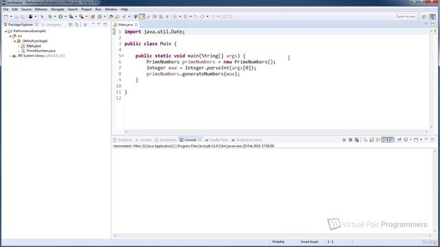Click the Search flashlight icon in toolbar
The width and height of the screenshot is (440, 247).
tap(124, 16)
